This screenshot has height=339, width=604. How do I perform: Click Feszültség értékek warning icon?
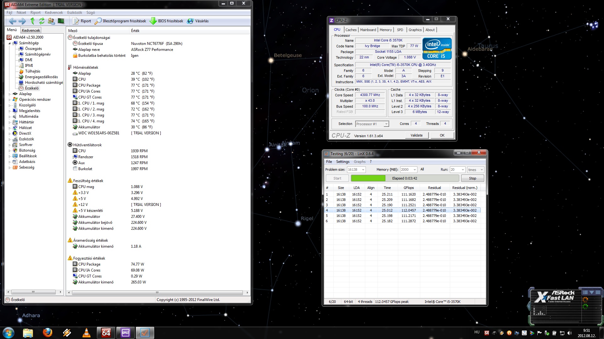70,180
